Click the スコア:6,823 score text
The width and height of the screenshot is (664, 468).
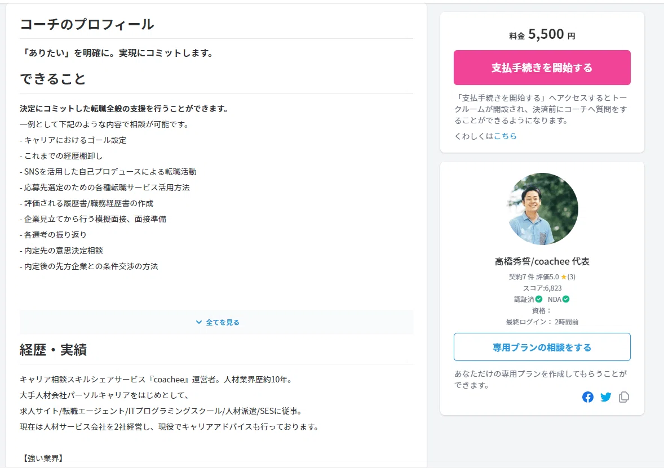click(x=542, y=288)
